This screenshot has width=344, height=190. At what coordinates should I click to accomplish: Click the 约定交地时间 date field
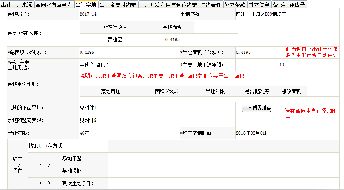pyautogui.click(x=259, y=133)
